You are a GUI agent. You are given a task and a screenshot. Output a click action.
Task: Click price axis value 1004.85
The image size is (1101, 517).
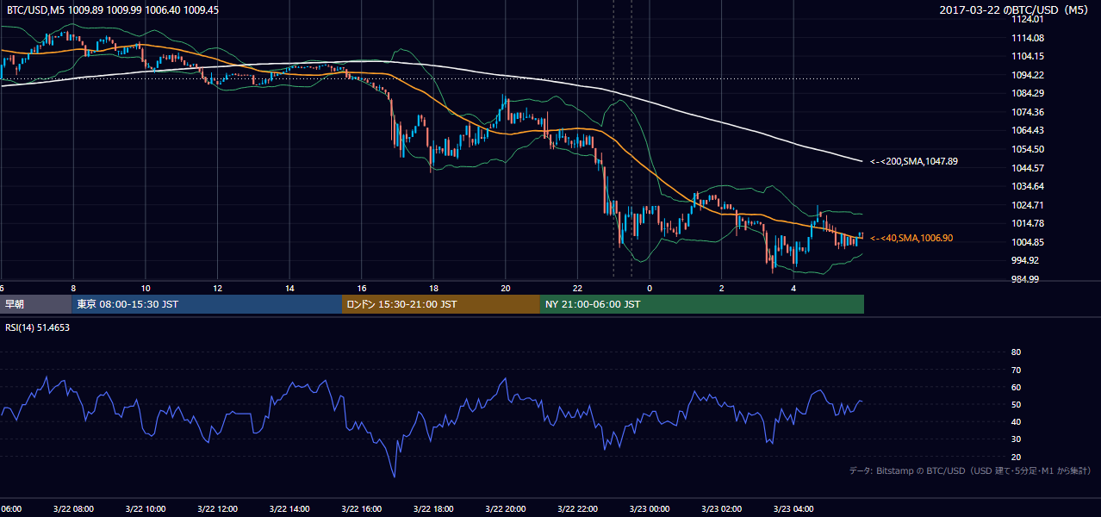1028,242
